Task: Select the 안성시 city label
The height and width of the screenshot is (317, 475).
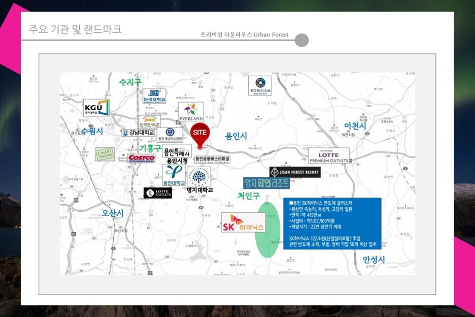Action: (374, 260)
